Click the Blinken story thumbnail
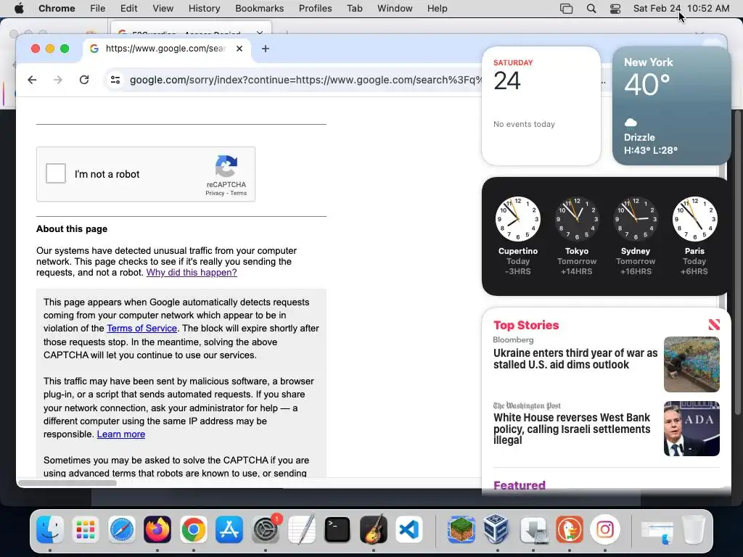 [x=691, y=429]
